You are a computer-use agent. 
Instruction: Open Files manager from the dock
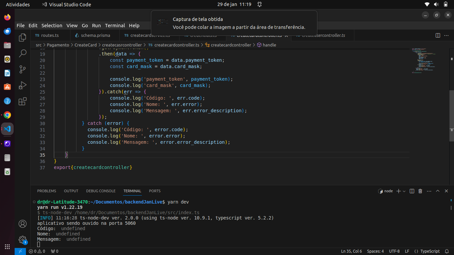(x=7, y=45)
